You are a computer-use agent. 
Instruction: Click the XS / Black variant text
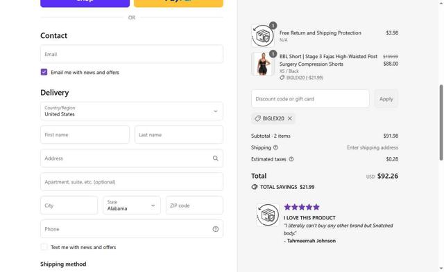289,71
